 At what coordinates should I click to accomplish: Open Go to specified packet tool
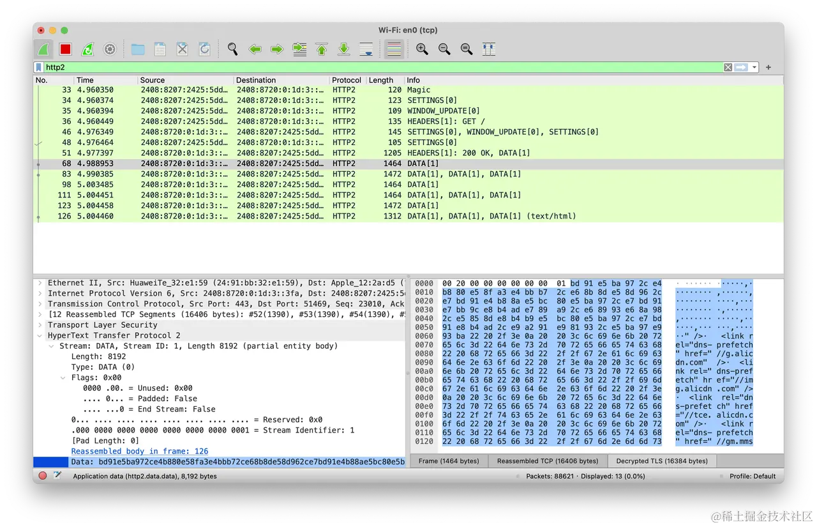tap(299, 49)
